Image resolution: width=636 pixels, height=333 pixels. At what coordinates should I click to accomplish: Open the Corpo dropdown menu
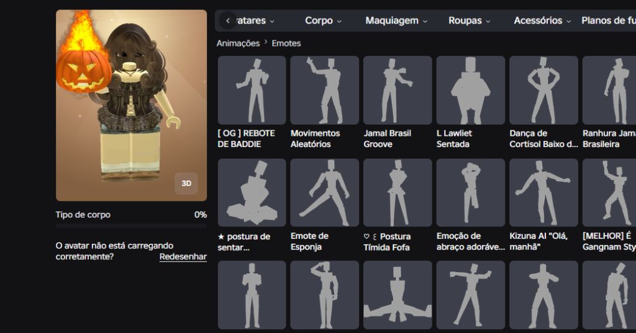pyautogui.click(x=323, y=20)
